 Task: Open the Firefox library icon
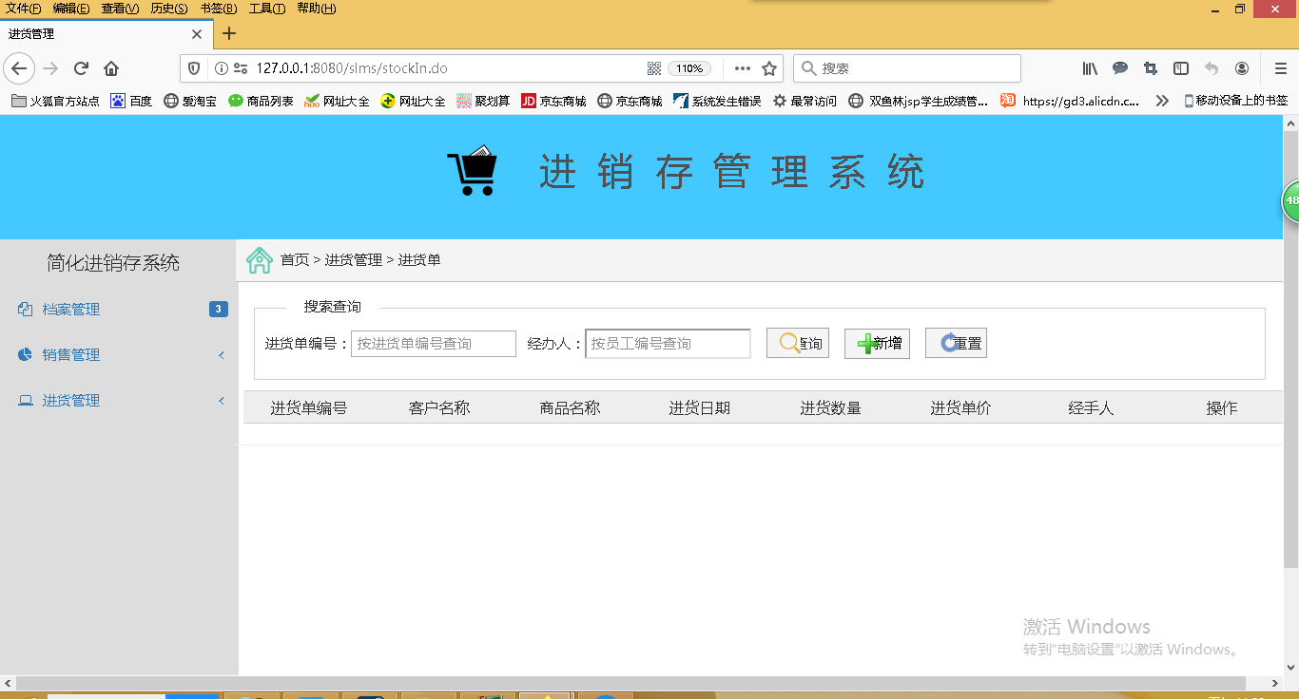pos(1090,68)
